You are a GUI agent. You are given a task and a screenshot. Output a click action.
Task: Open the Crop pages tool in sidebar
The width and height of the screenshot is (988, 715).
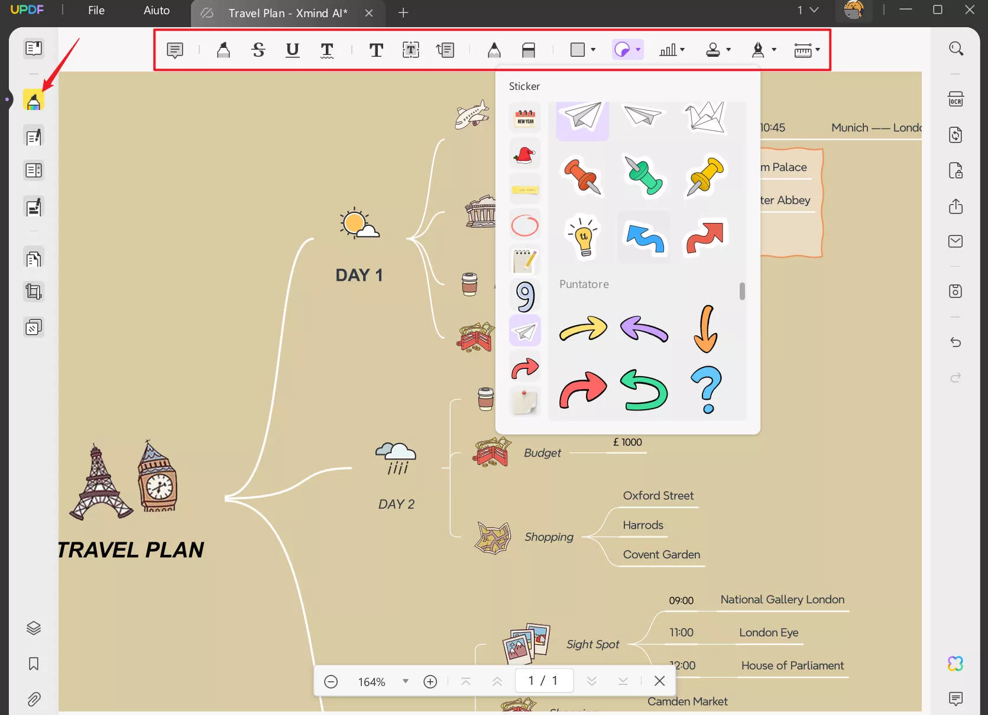point(34,292)
